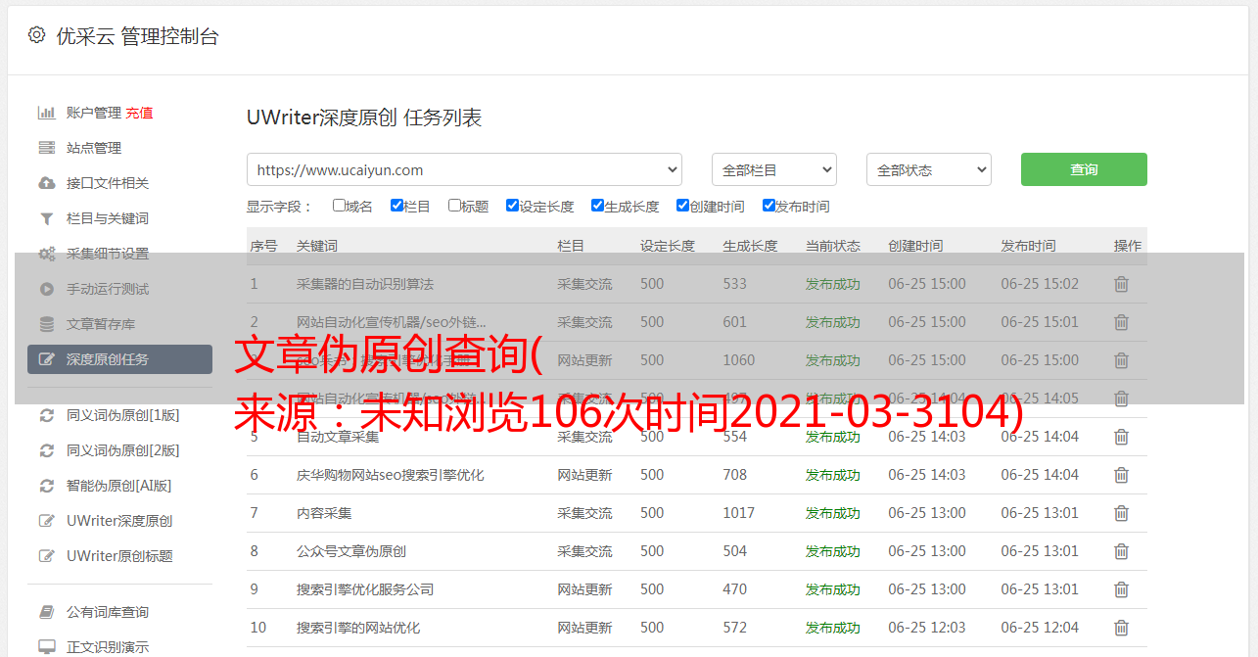Open 公有词库查询 in the sidebar
This screenshot has width=1258, height=657.
tap(108, 612)
